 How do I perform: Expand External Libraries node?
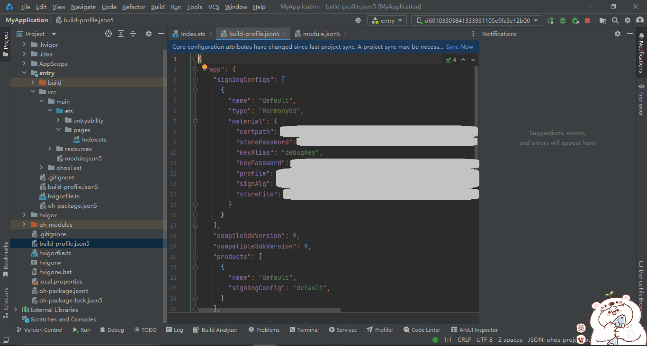(x=16, y=310)
